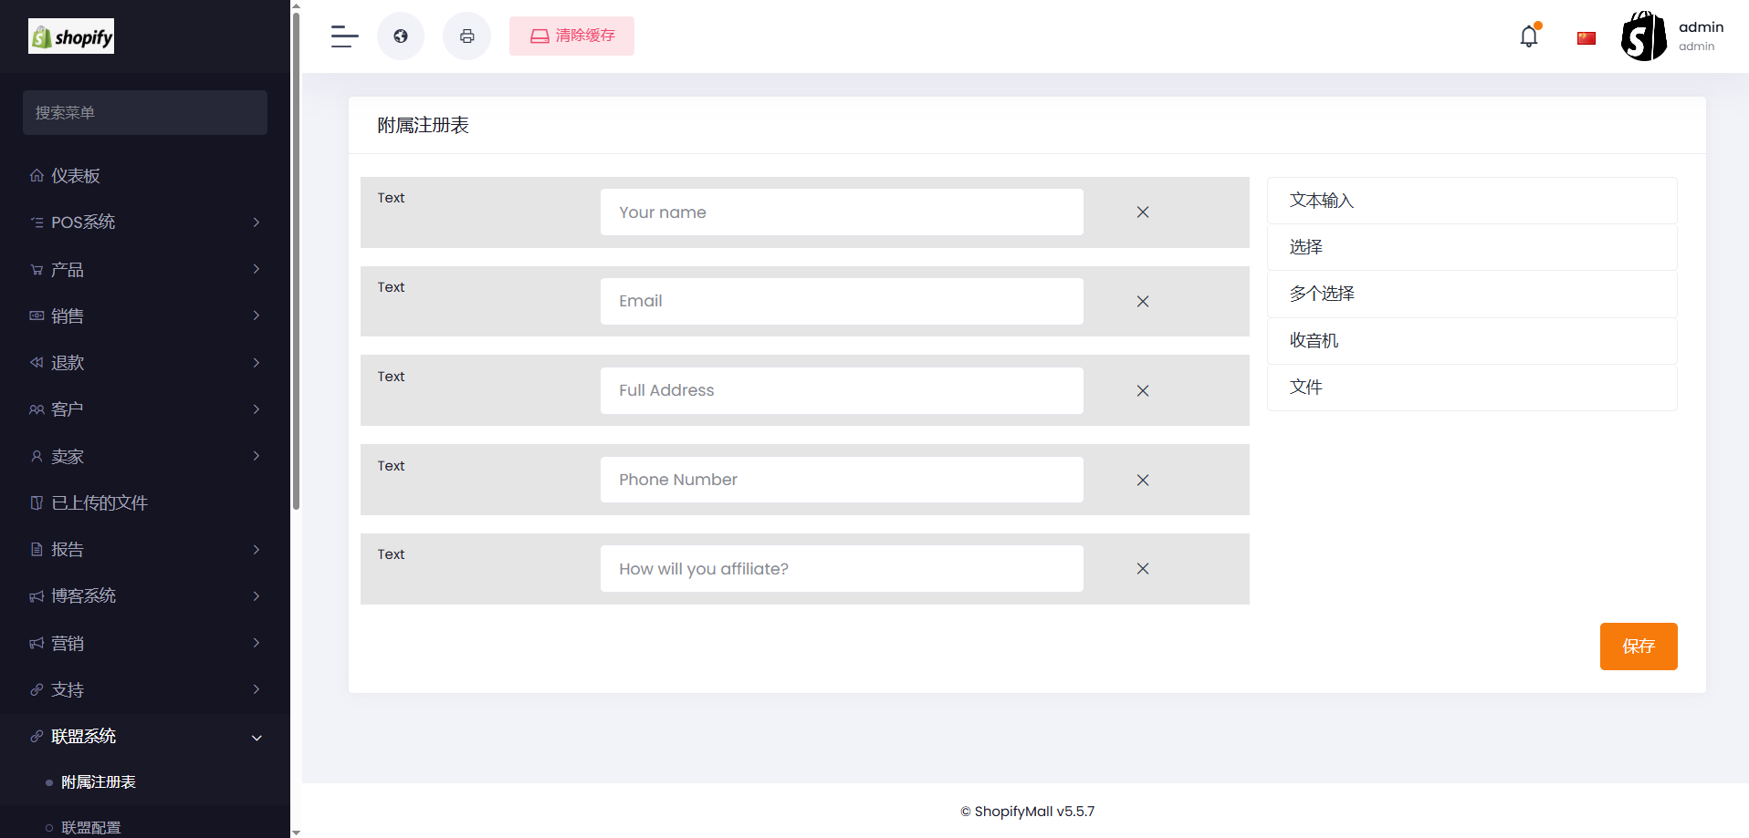Collapse the 联盟系统 menu
This screenshot has height=838, width=1749.
144,737
